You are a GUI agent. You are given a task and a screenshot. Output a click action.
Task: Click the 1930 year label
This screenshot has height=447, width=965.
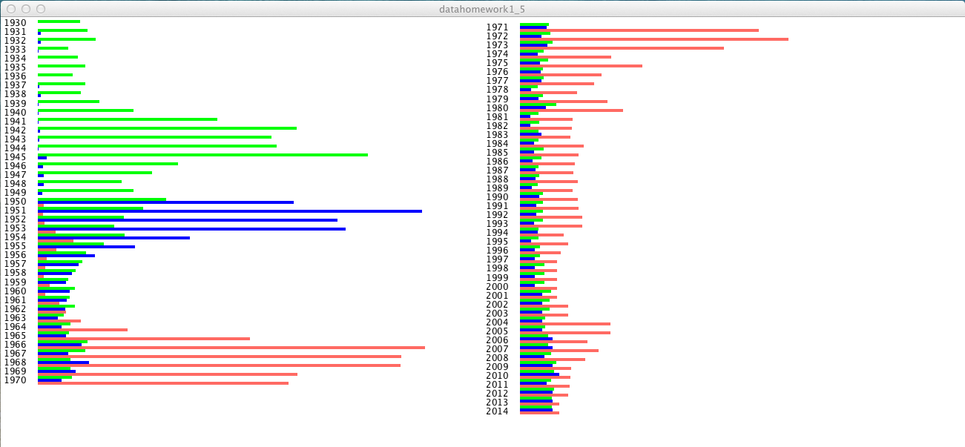coord(15,23)
